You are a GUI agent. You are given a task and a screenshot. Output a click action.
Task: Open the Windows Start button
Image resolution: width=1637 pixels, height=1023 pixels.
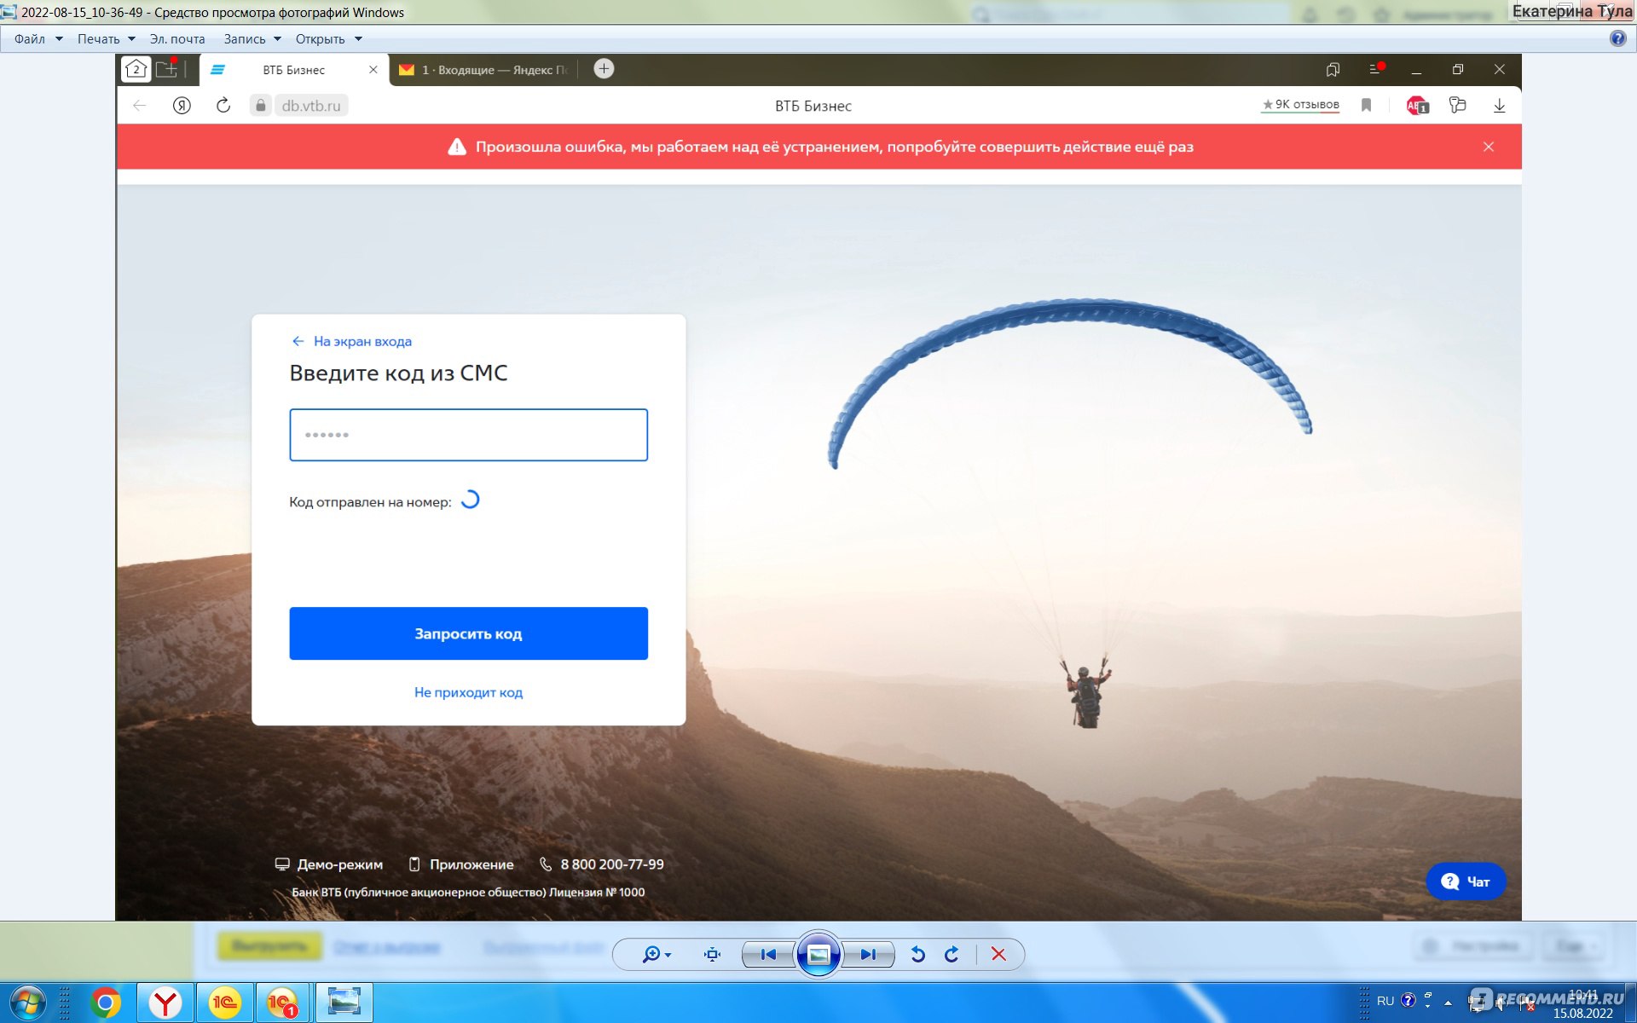click(27, 1003)
